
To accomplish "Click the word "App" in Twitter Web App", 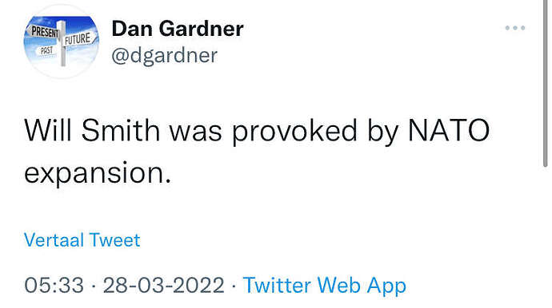I will click(386, 286).
